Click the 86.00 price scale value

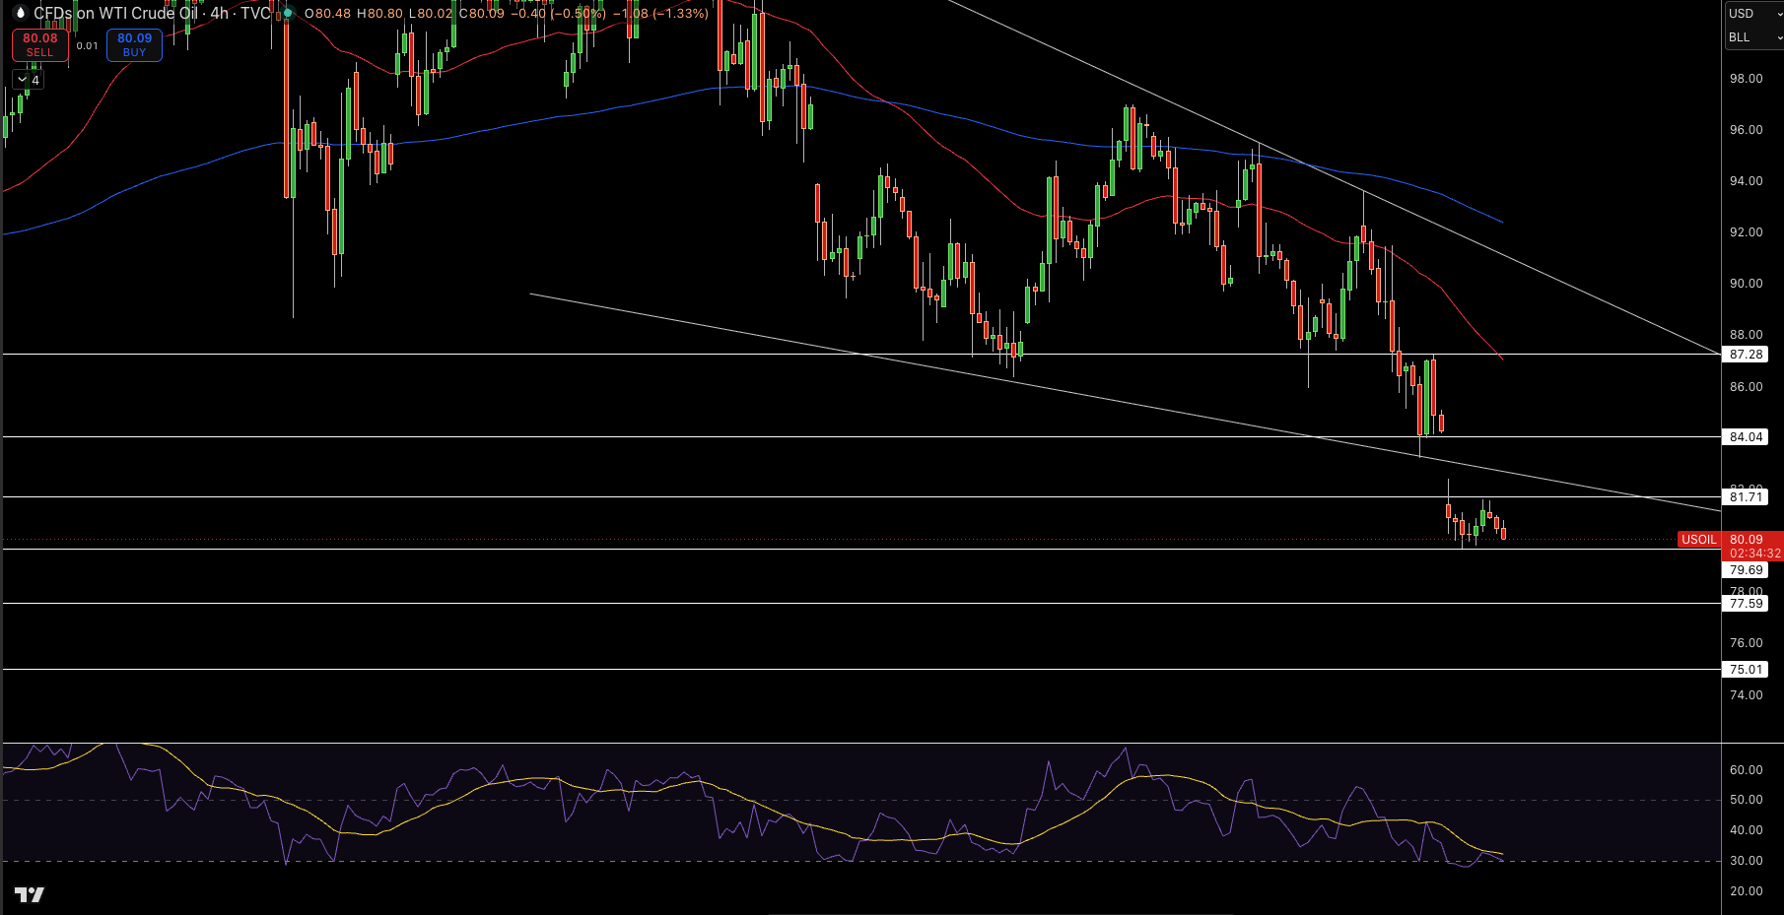(1747, 387)
